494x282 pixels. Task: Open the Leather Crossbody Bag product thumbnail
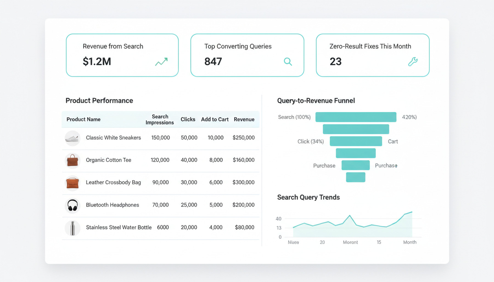coord(72,183)
